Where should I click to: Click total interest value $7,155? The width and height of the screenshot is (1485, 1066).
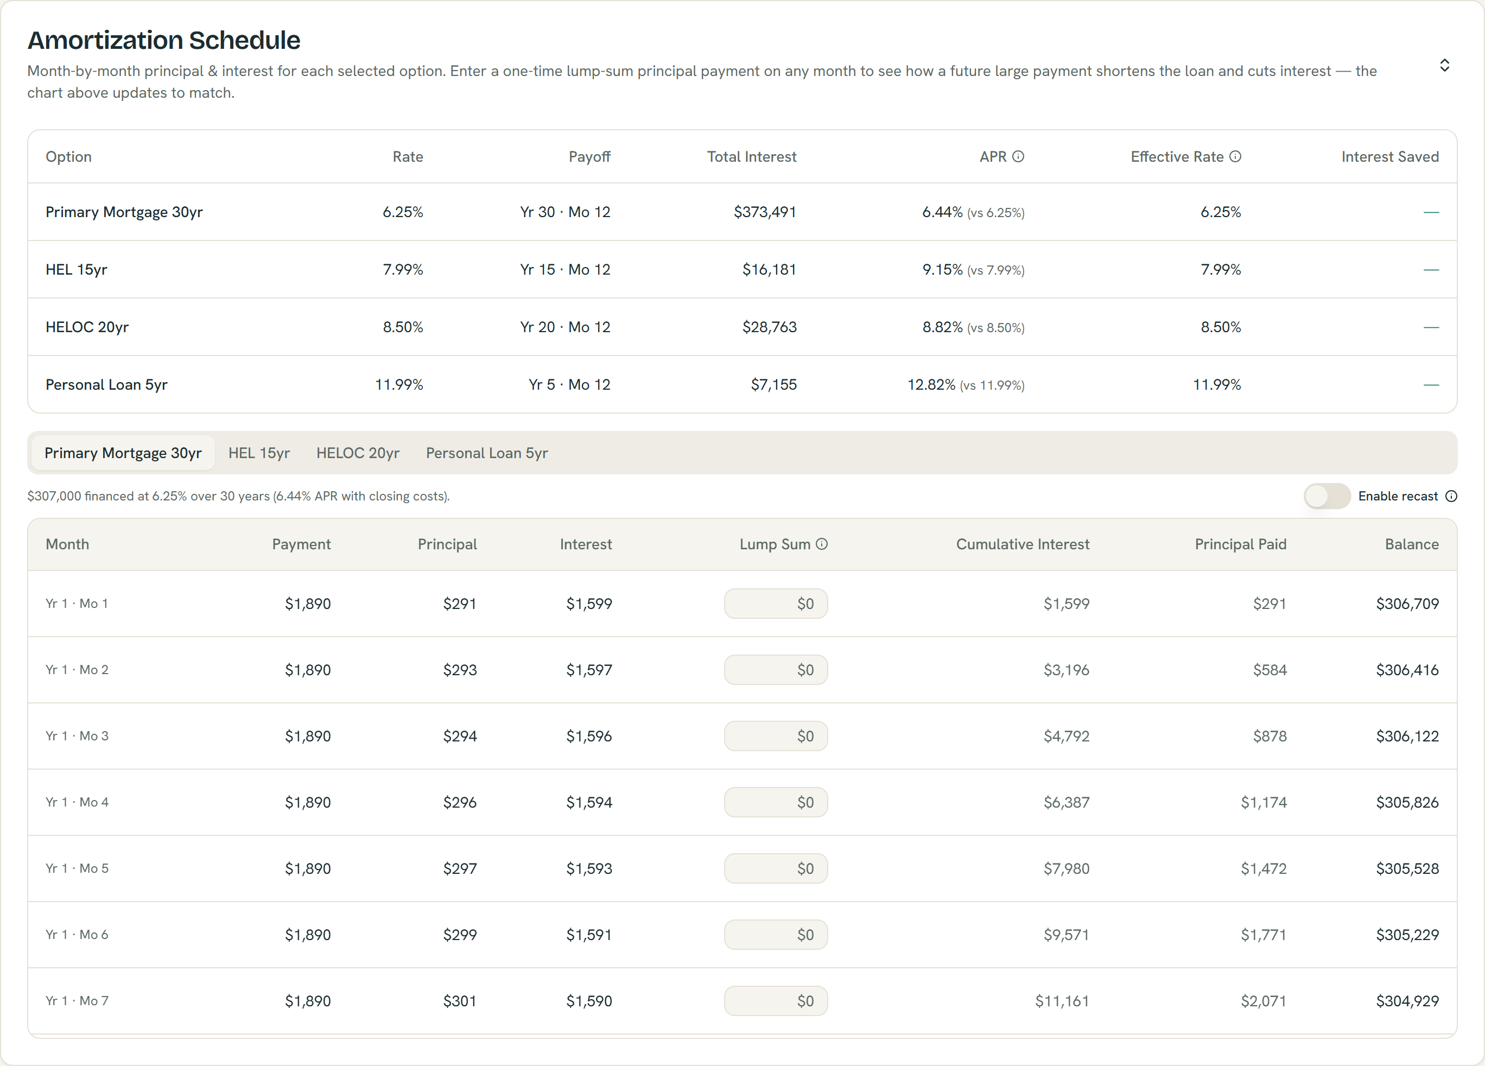tap(774, 385)
